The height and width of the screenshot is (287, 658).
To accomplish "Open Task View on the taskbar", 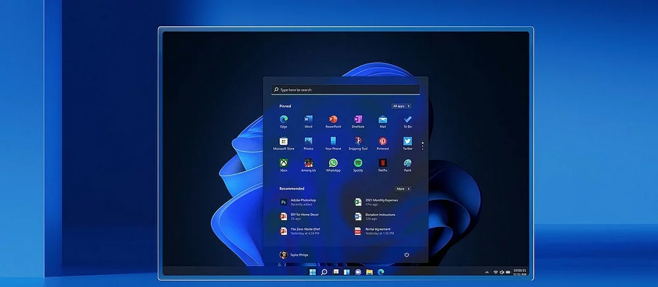I will coord(336,272).
